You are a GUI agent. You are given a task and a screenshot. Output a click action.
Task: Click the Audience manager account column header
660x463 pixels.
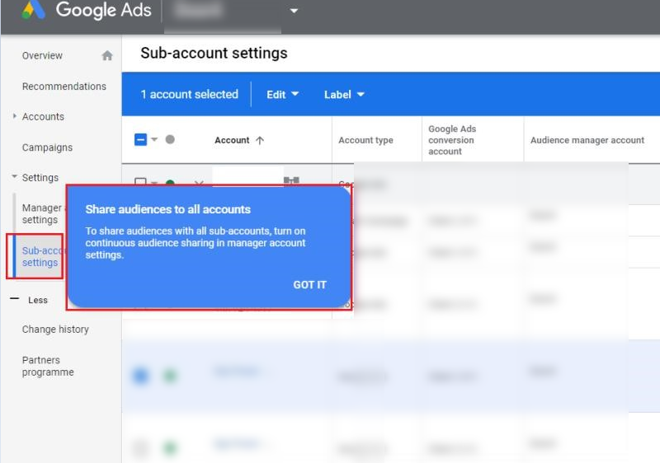click(587, 140)
